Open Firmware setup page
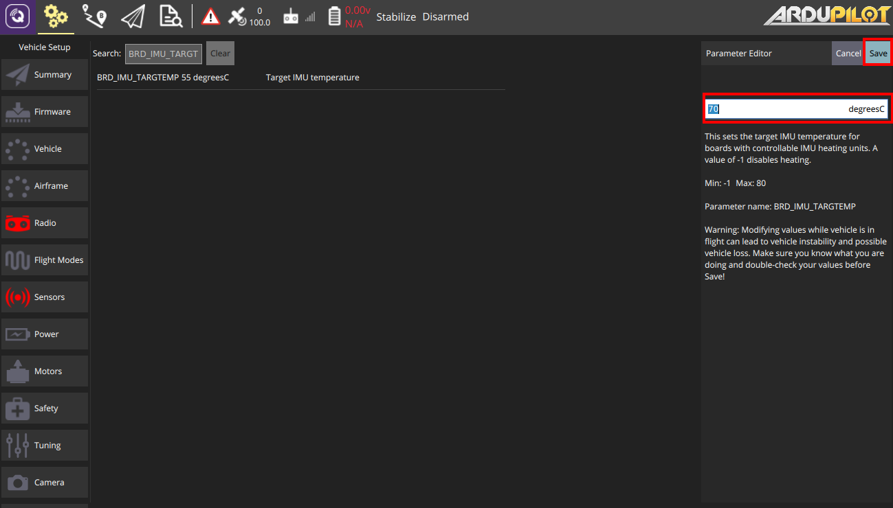893x508 pixels. [45, 111]
